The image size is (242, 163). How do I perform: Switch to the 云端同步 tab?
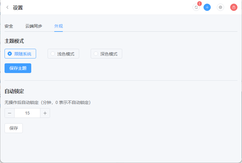coord(34,26)
